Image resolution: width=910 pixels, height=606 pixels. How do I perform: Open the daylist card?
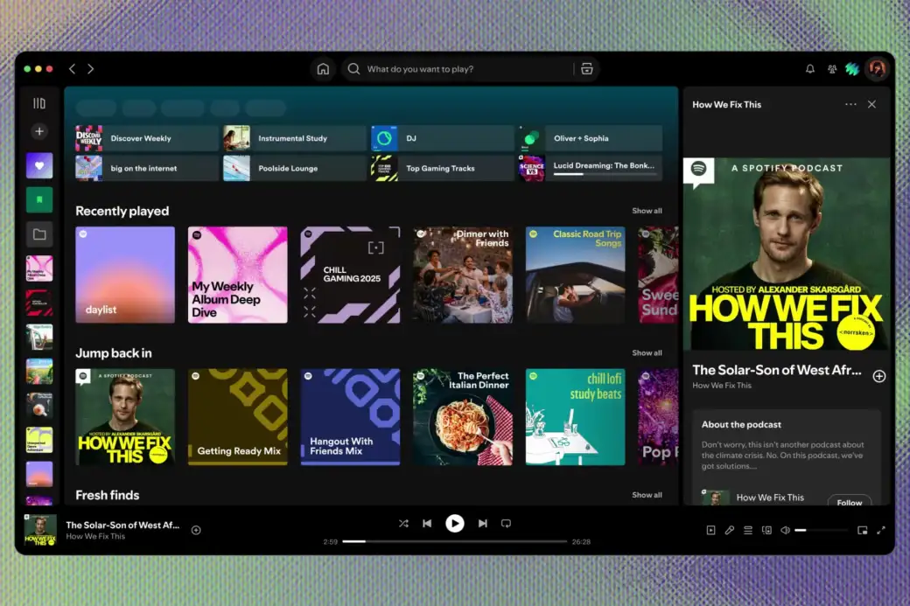point(125,275)
